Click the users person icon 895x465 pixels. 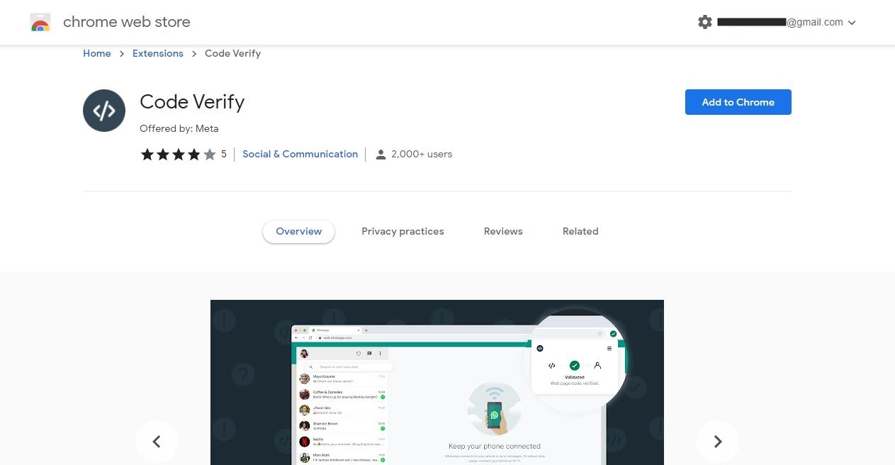click(x=381, y=155)
